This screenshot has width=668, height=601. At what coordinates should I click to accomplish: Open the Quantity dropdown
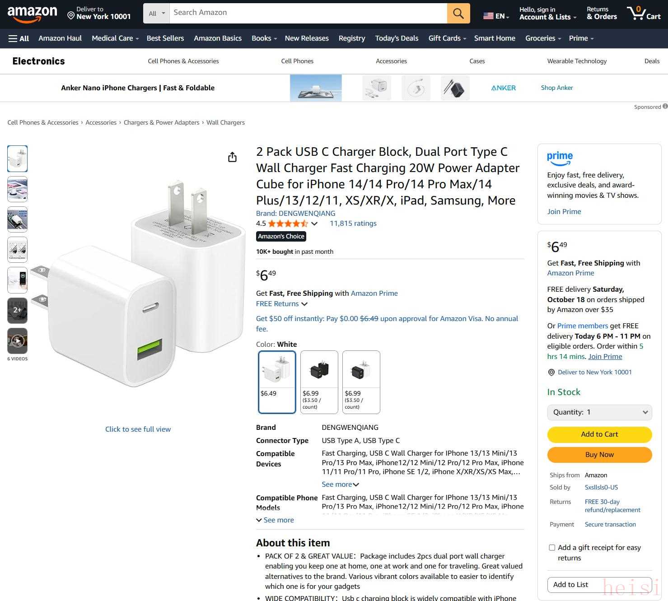(599, 412)
